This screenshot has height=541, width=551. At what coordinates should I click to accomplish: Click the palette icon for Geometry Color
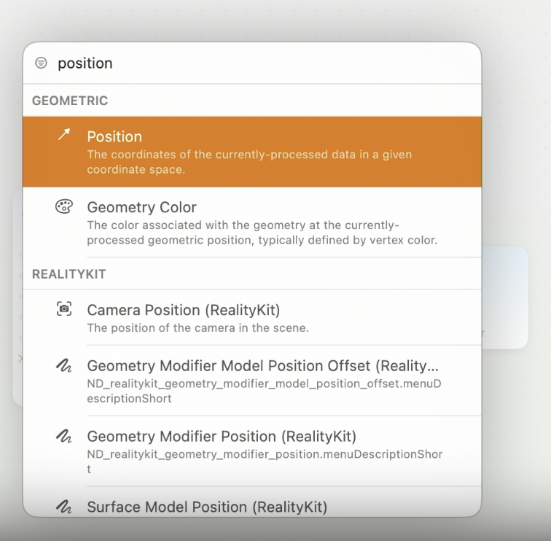click(64, 206)
